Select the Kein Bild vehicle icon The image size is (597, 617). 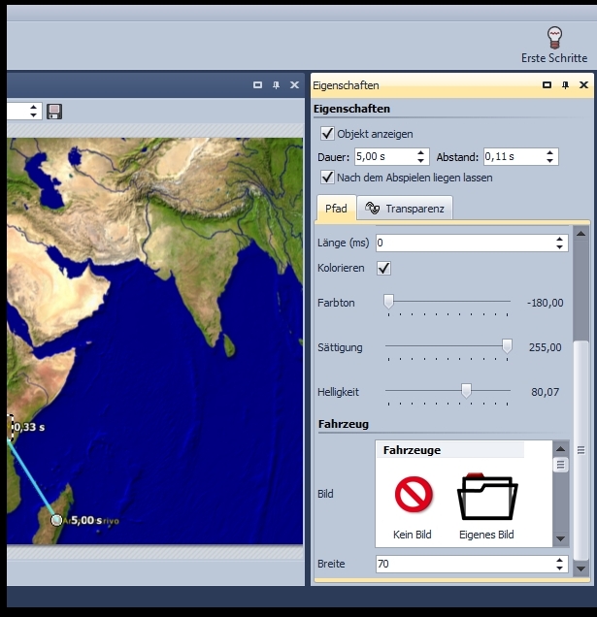414,495
